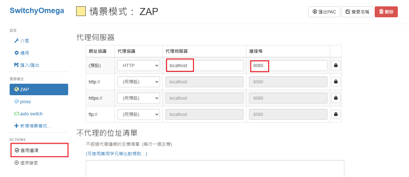The width and height of the screenshot is (409, 177).
Task: Select the ZAP profile in sidebar
Action: [39, 89]
